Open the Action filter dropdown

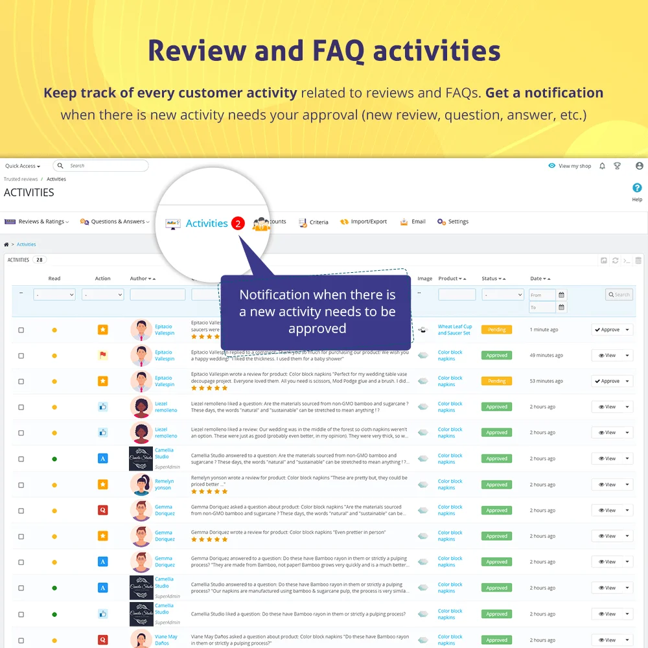(x=101, y=294)
